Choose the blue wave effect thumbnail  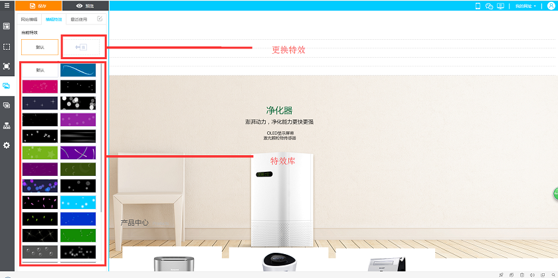pyautogui.click(x=78, y=70)
